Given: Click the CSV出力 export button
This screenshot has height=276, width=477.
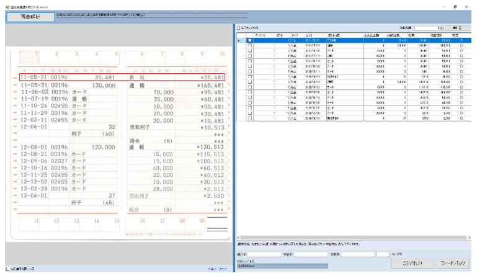Looking at the screenshot, I should pyautogui.click(x=412, y=264).
